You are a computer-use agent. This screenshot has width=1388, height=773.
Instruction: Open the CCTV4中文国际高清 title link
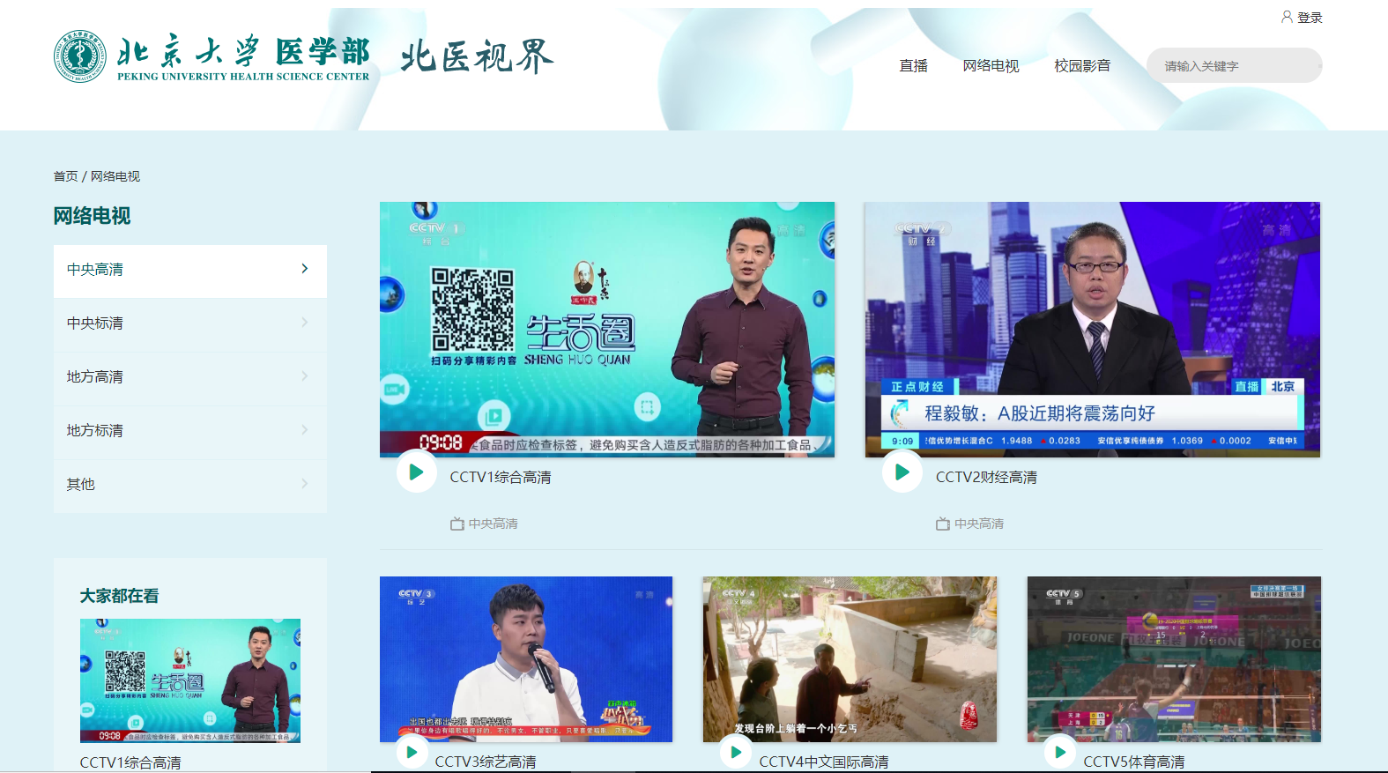(824, 762)
